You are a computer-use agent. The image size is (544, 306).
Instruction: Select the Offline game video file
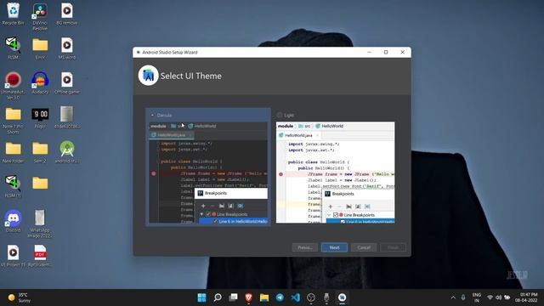[x=66, y=82]
